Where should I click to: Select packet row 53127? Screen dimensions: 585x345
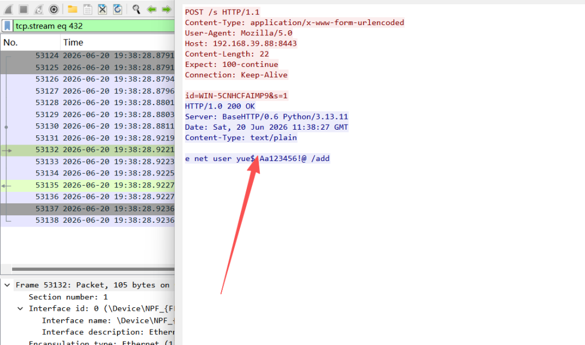click(x=87, y=91)
